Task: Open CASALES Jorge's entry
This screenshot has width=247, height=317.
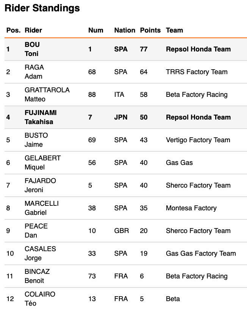Action: pyautogui.click(x=40, y=253)
